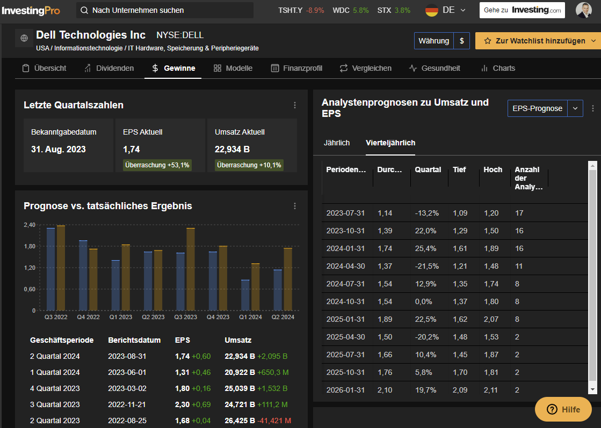
Task: Click the WDC ticker
Action: (351, 10)
